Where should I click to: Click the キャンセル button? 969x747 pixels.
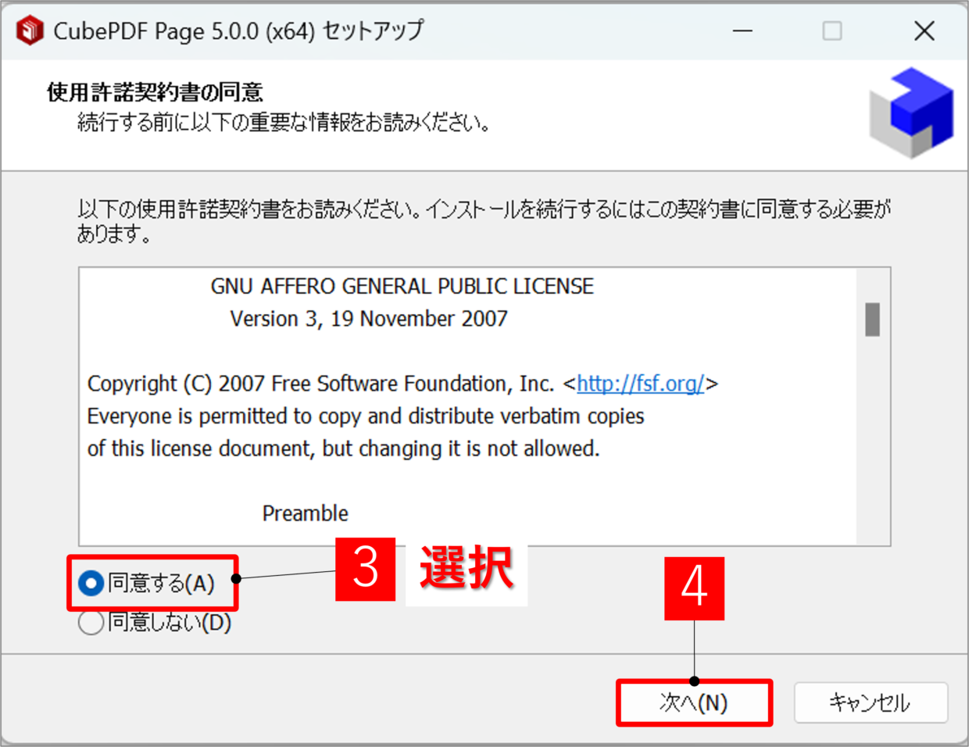pyautogui.click(x=871, y=702)
